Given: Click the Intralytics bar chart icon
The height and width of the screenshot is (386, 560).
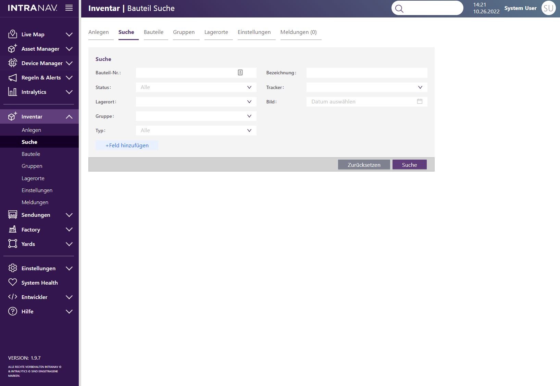Looking at the screenshot, I should (13, 92).
